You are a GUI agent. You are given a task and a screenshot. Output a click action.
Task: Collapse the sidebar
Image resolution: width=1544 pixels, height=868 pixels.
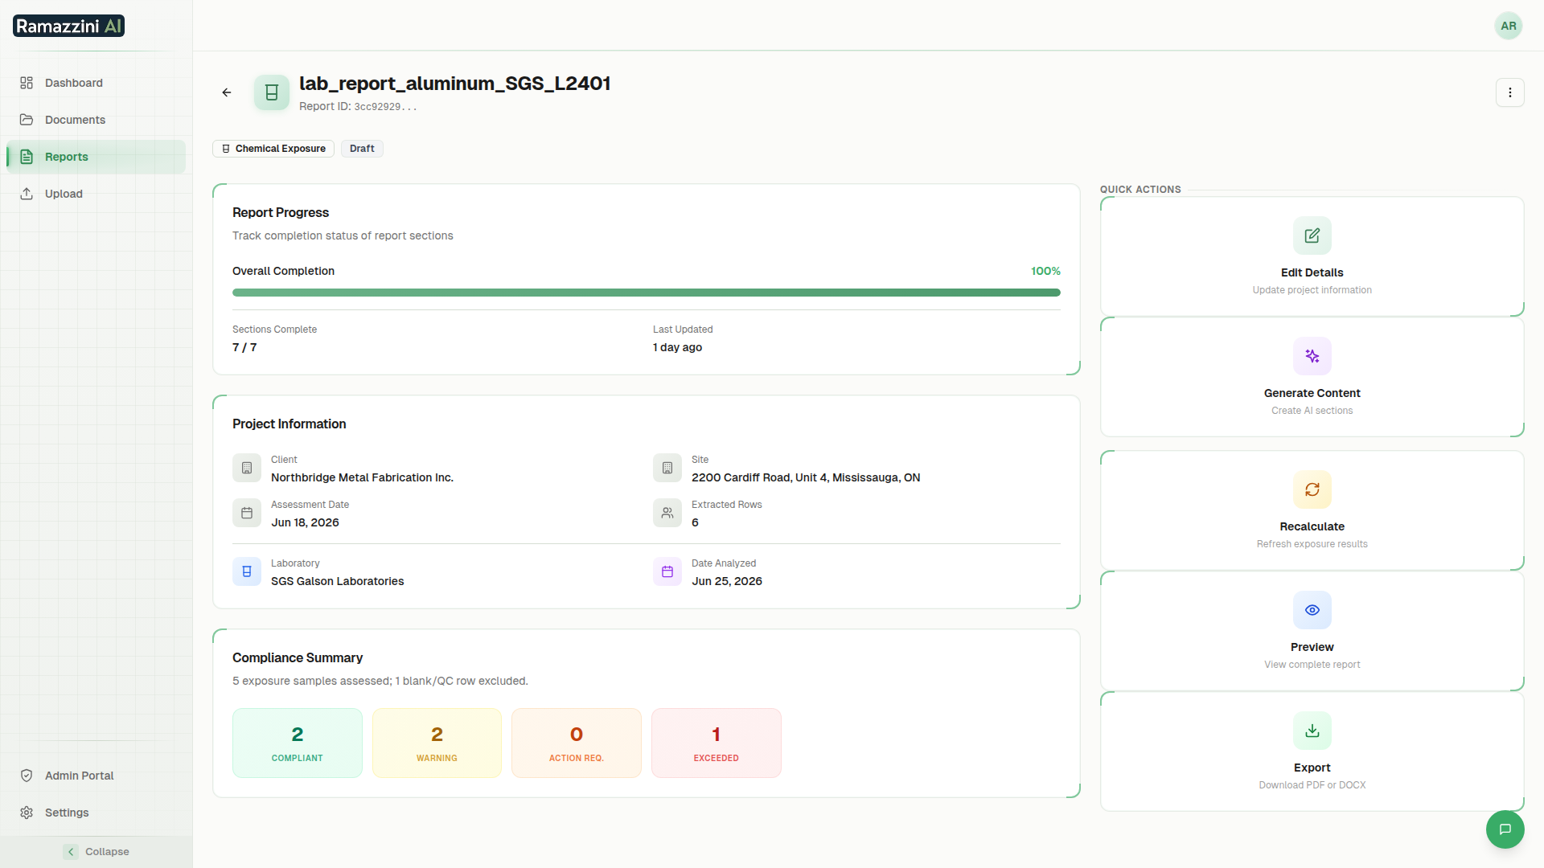[96, 851]
